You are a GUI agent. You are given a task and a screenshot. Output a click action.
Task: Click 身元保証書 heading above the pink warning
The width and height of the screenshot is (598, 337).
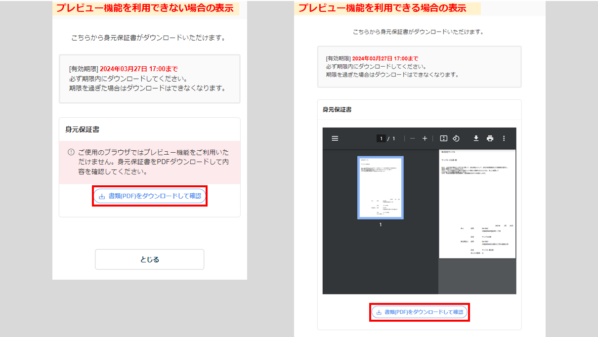click(82, 129)
